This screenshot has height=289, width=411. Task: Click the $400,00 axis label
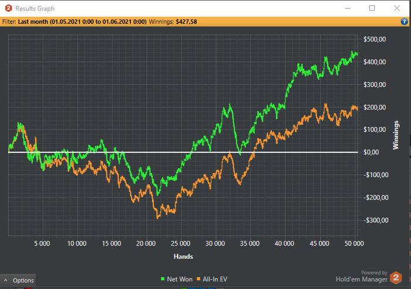375,62
